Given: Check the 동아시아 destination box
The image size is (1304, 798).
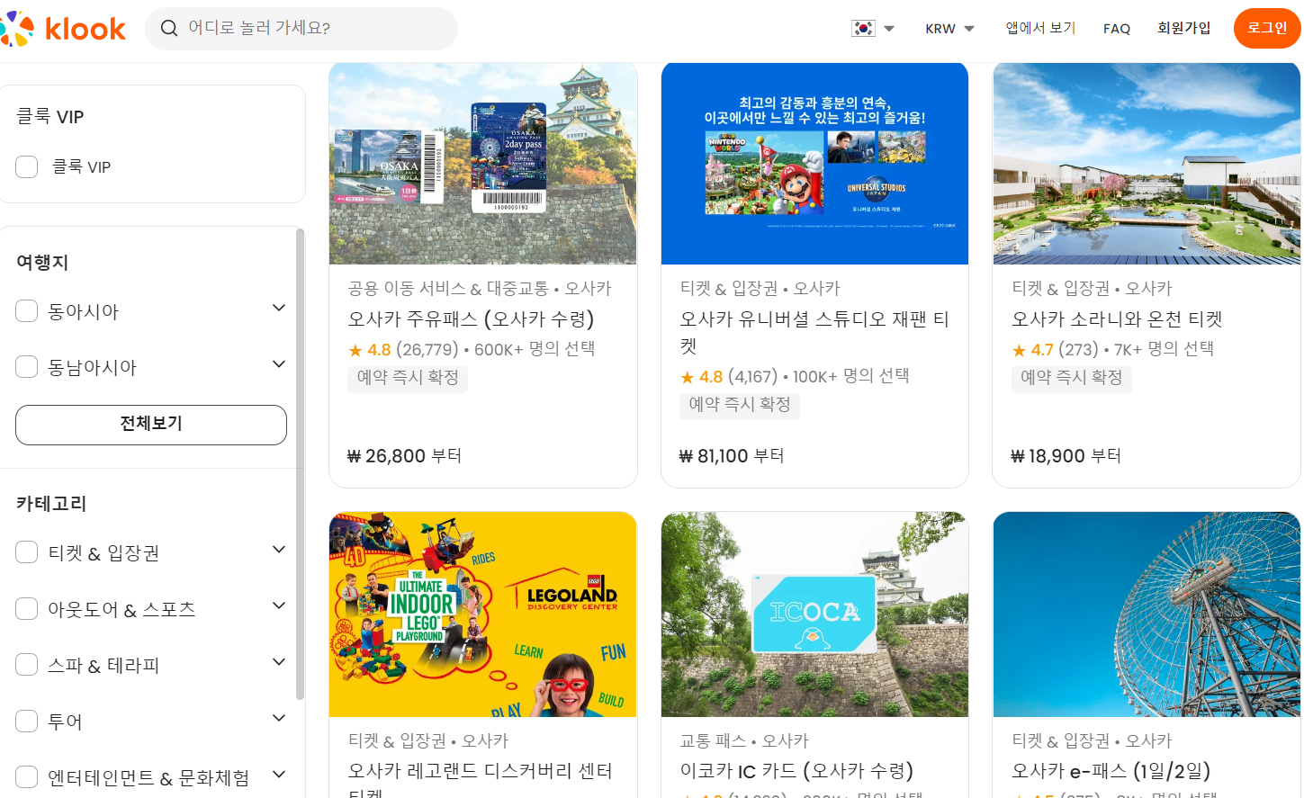Looking at the screenshot, I should click(27, 311).
